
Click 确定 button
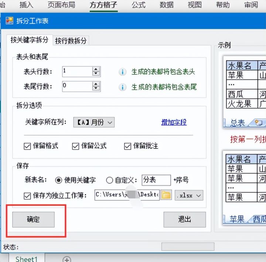(x=33, y=219)
